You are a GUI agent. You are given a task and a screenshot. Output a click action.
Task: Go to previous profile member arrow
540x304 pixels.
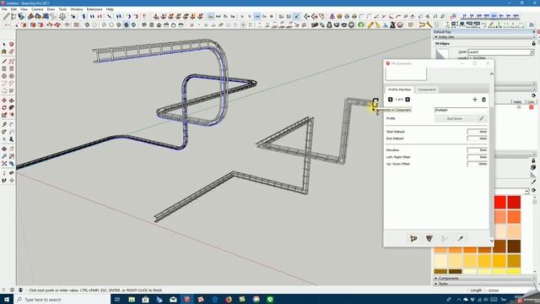tap(390, 100)
